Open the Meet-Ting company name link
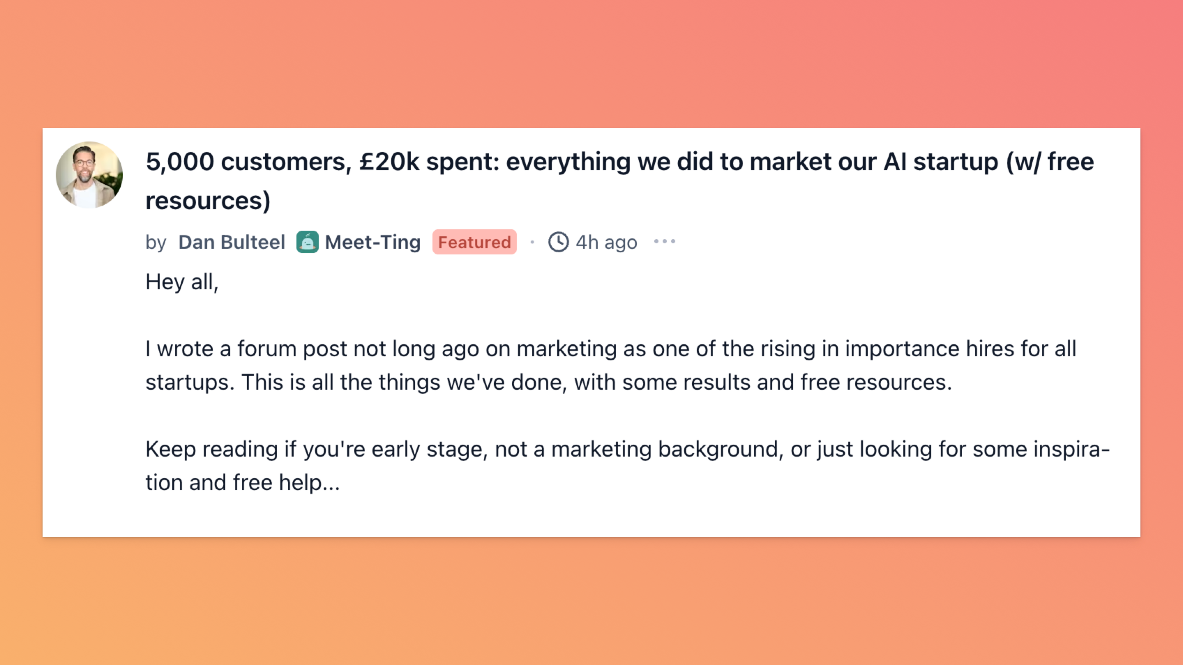 coord(372,242)
